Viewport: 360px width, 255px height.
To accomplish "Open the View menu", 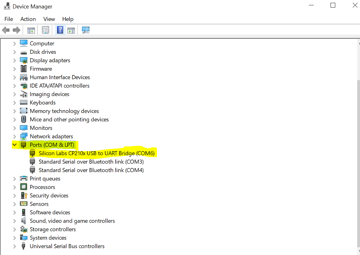I will 49,19.
